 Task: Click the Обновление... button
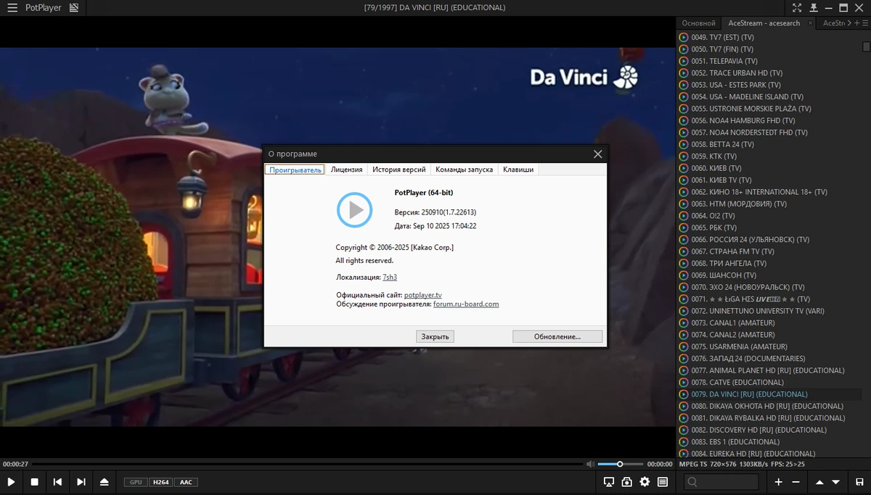point(557,336)
